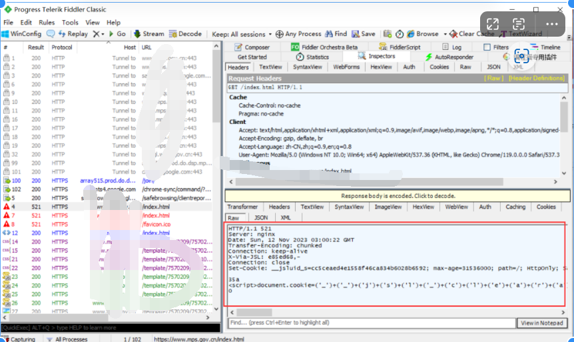Click the comment speech bubble icon
Viewport: 574px width, 342px height.
point(51,34)
